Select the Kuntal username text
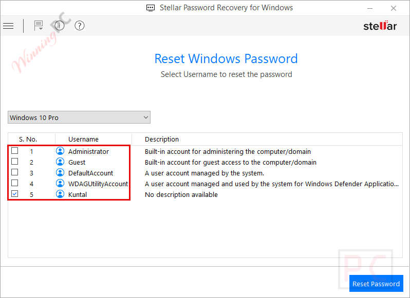This screenshot has height=298, width=410. [78, 195]
